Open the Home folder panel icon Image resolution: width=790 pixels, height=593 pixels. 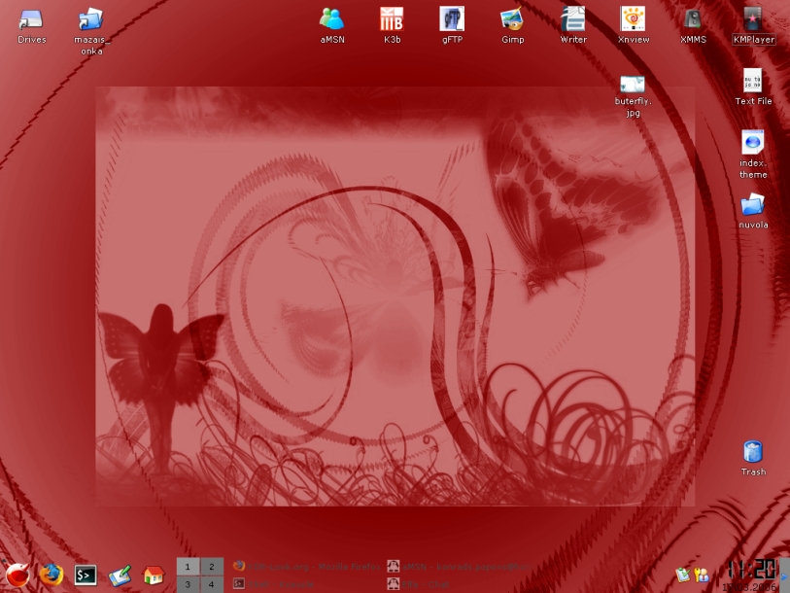154,576
